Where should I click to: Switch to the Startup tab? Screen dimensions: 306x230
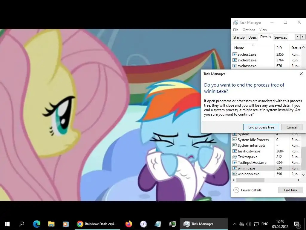pos(239,37)
